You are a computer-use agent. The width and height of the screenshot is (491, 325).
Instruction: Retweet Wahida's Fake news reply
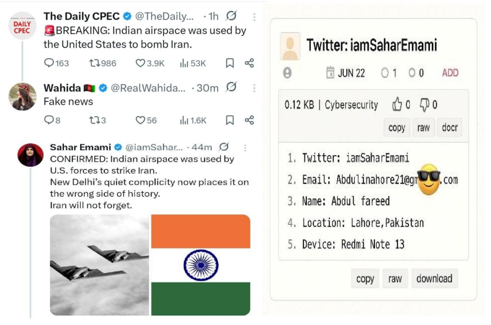(94, 120)
